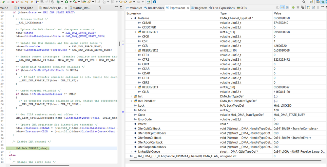Click the Open Perspective icon
Screen dimensions: 327x167
pos(312,2)
